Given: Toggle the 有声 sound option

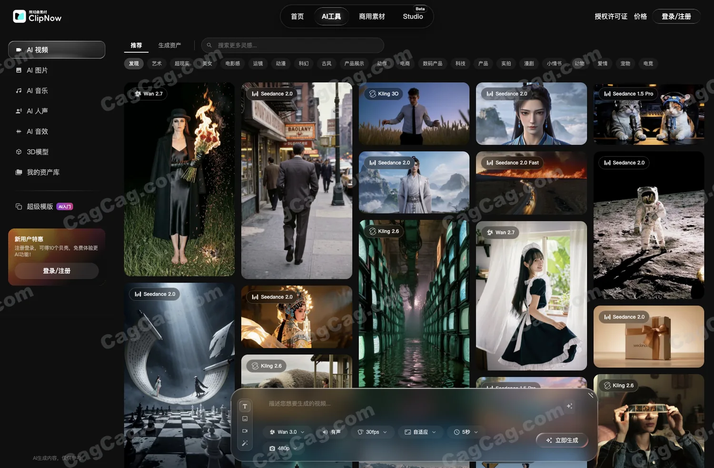Looking at the screenshot, I should [331, 432].
